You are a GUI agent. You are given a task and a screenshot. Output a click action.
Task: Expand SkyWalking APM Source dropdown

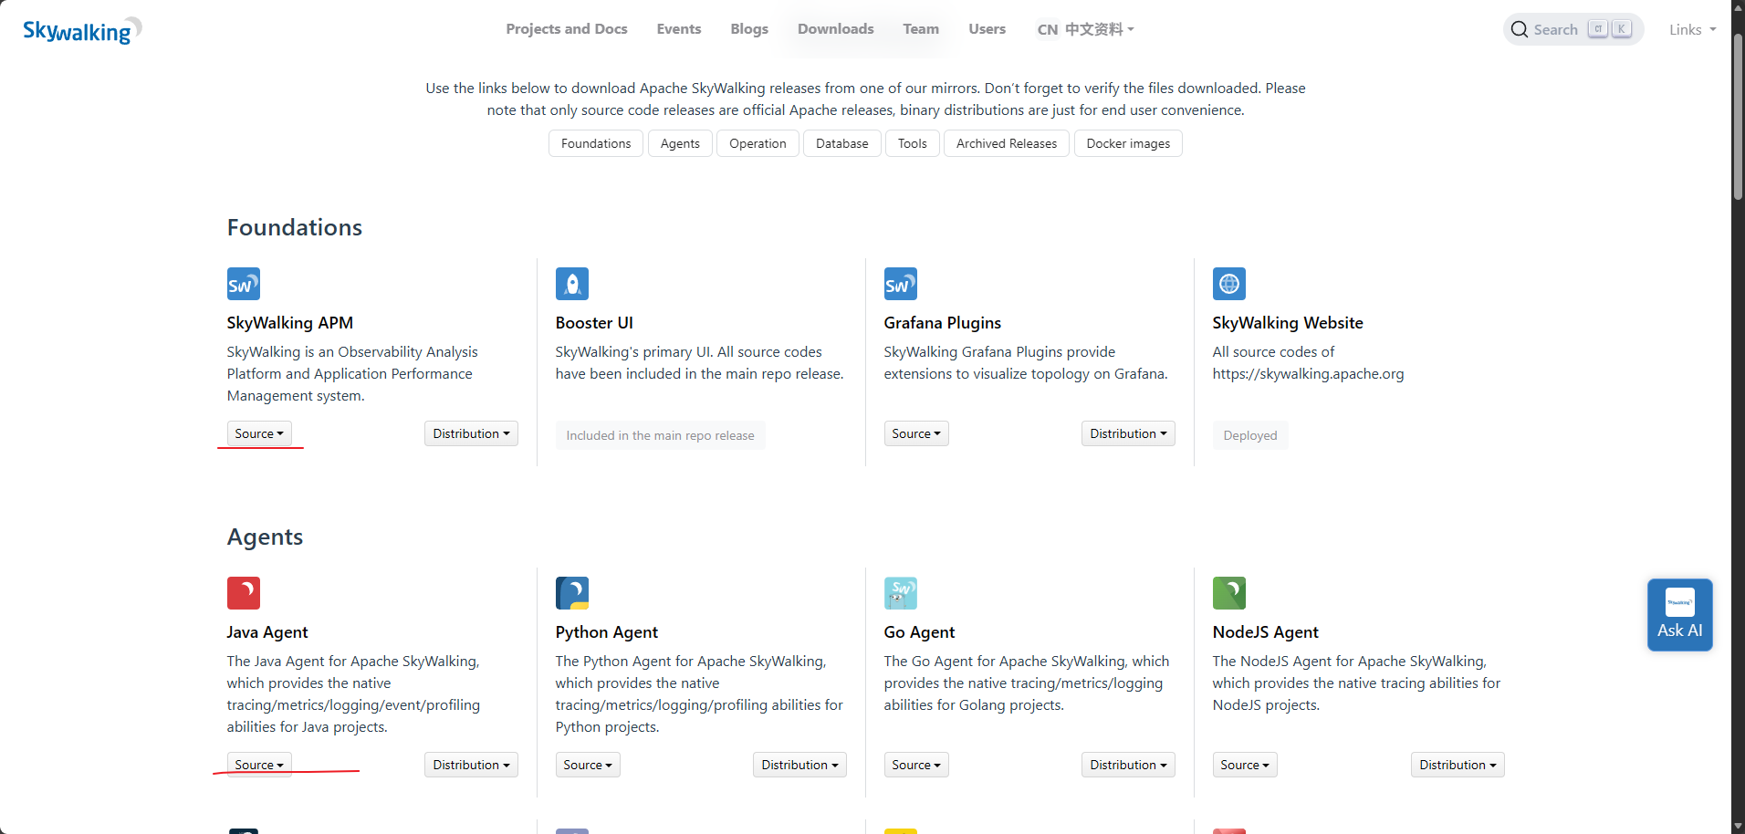tap(259, 433)
